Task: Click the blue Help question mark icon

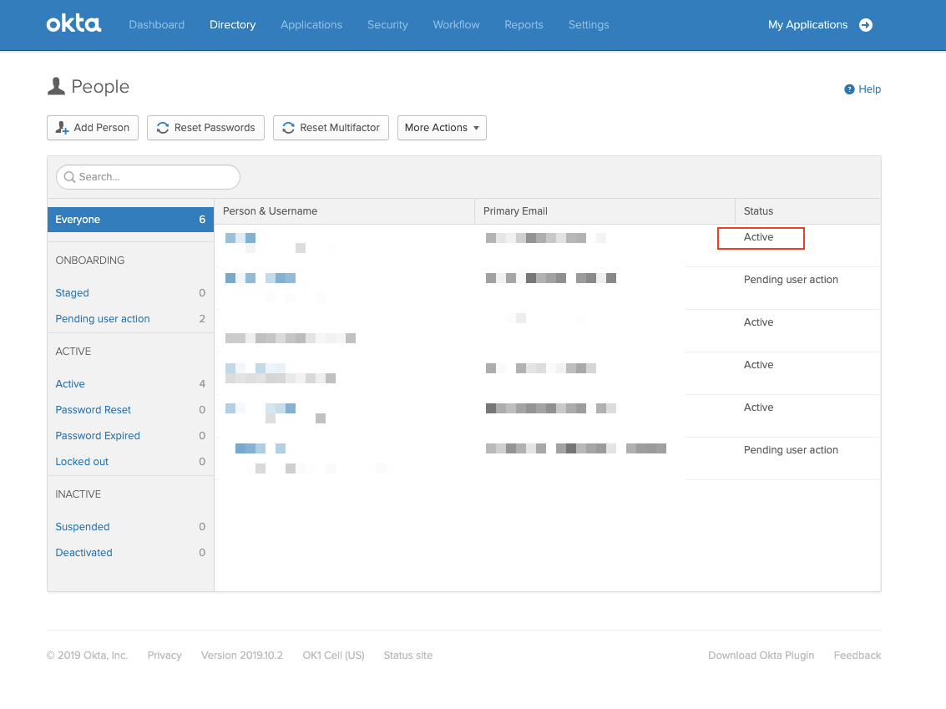Action: coord(849,89)
